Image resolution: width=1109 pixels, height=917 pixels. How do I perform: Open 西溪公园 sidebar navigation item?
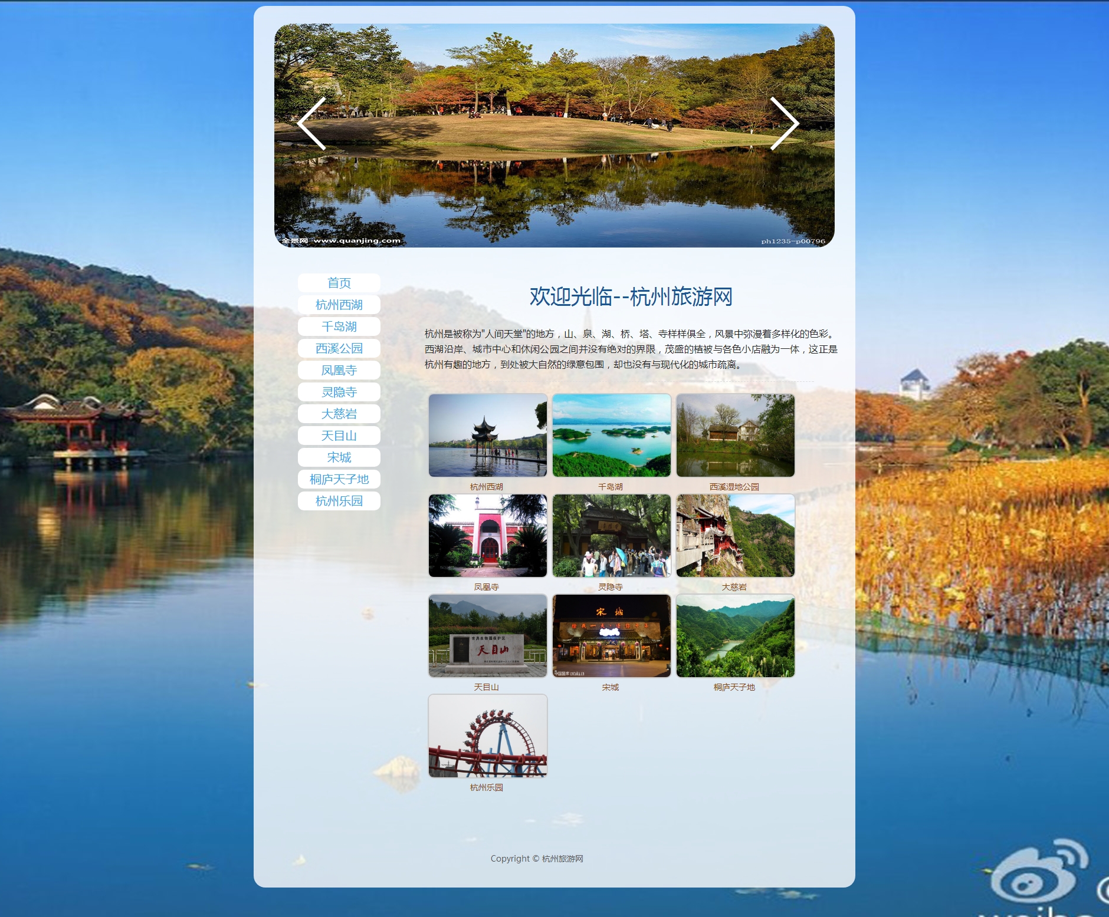click(x=339, y=348)
